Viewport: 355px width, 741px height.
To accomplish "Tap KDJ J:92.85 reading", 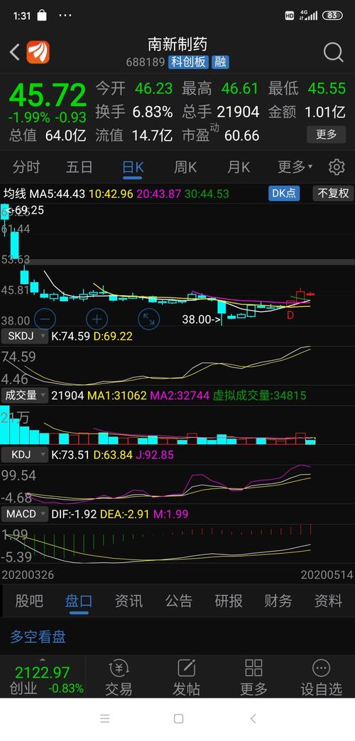I will 154,455.
